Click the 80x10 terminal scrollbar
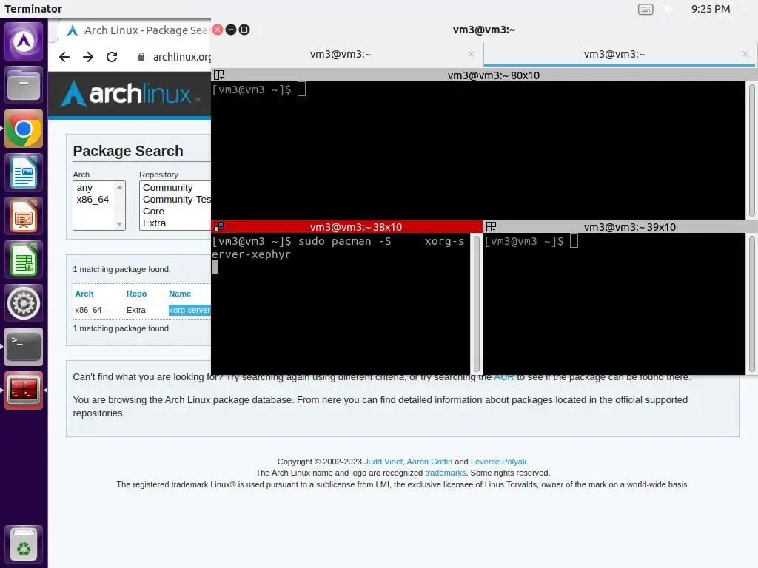 (752, 150)
